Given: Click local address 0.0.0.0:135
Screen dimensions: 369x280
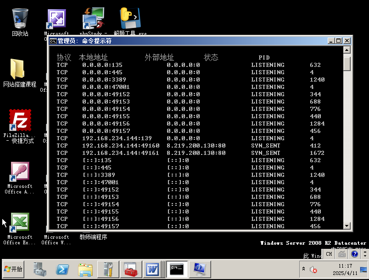Looking at the screenshot, I should pyautogui.click(x=102, y=65).
